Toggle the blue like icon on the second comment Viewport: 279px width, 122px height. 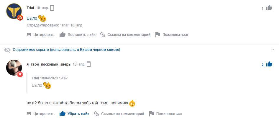(x=269, y=64)
